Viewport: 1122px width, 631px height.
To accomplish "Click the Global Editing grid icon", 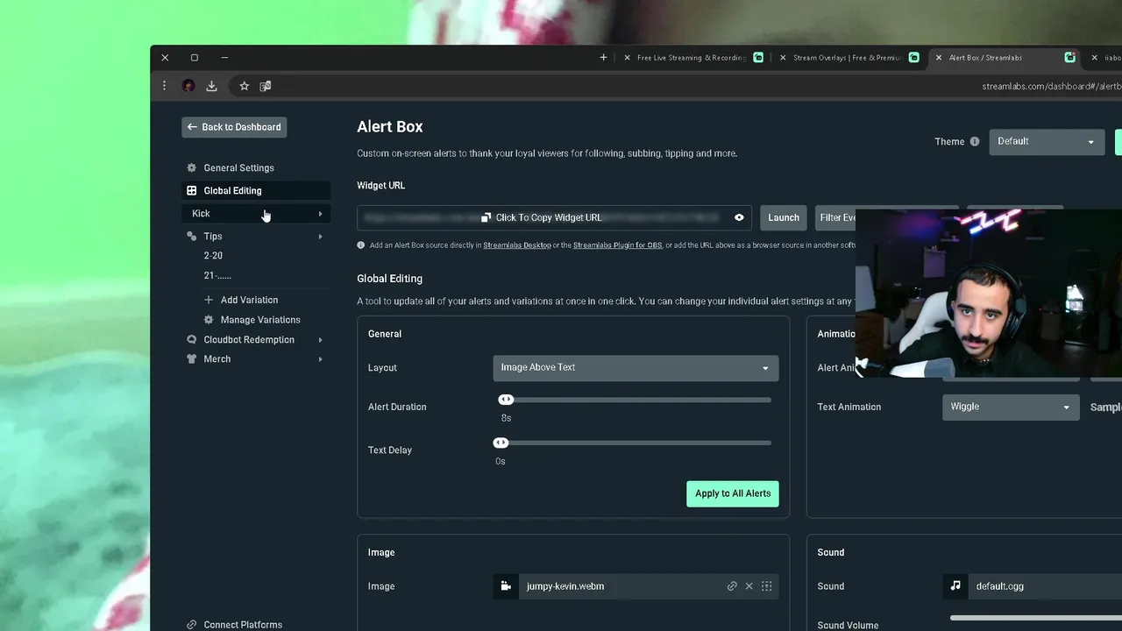I will pyautogui.click(x=191, y=190).
